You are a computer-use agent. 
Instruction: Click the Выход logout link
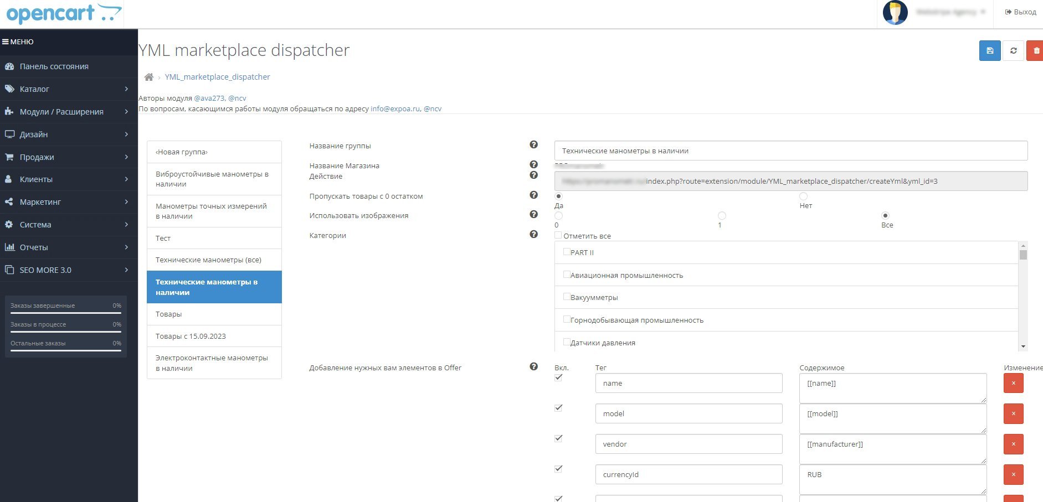1020,12
